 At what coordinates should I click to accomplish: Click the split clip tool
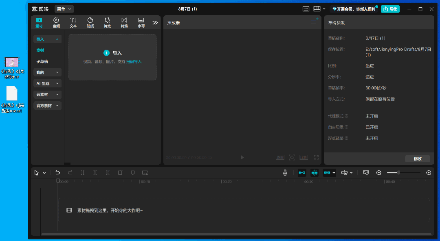click(82, 173)
